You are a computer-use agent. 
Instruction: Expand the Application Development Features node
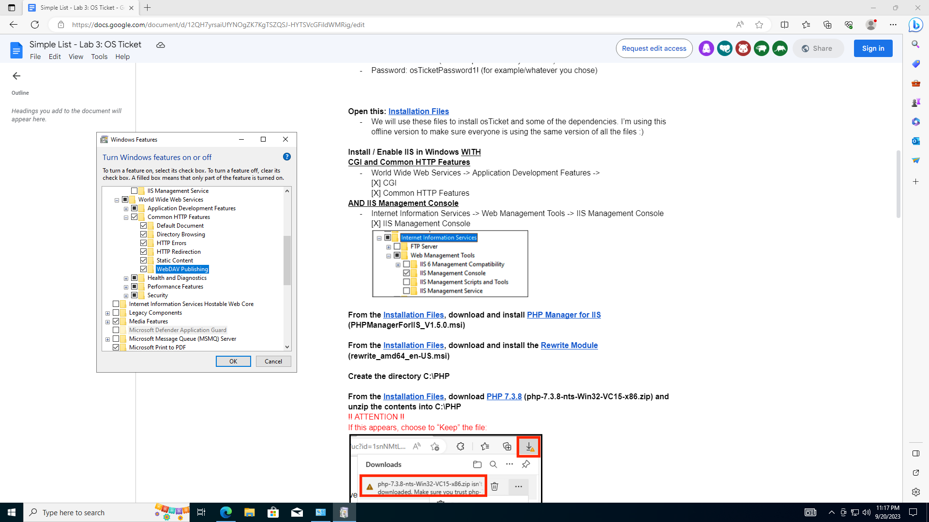tap(126, 208)
